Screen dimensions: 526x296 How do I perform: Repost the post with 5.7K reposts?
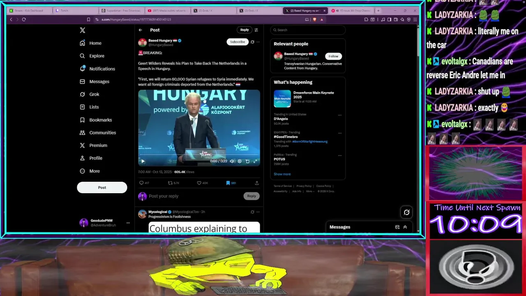click(x=173, y=183)
